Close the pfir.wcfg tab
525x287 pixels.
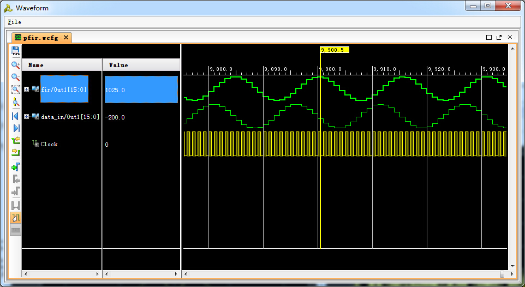click(x=66, y=38)
